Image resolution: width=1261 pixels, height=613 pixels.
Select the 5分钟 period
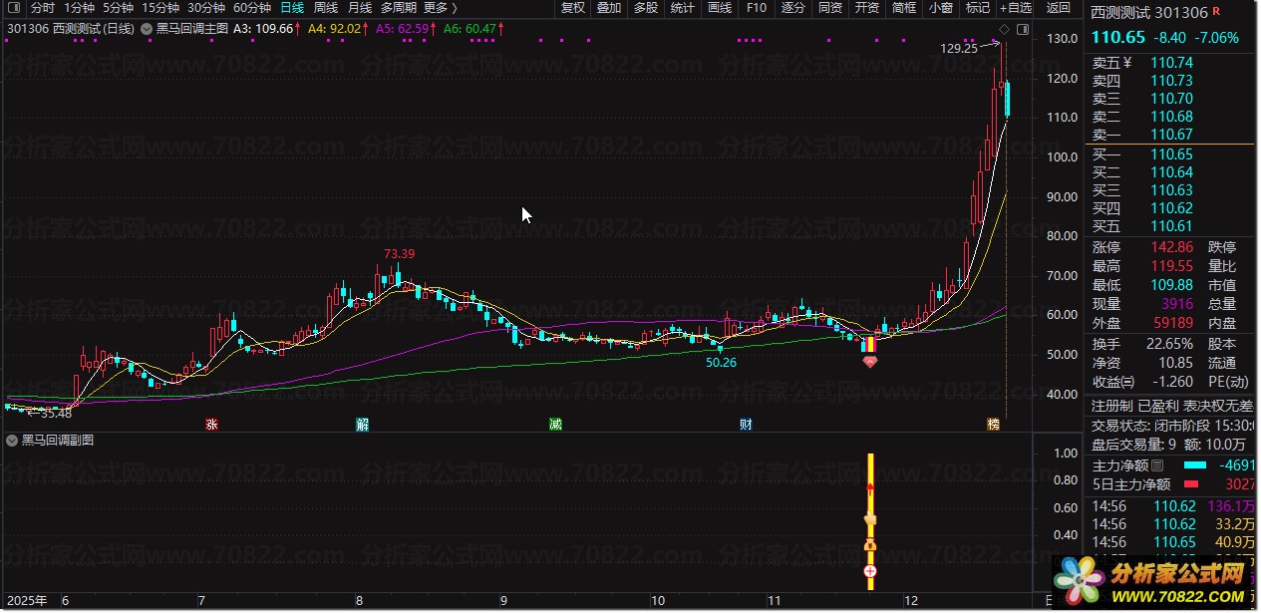coord(119,8)
